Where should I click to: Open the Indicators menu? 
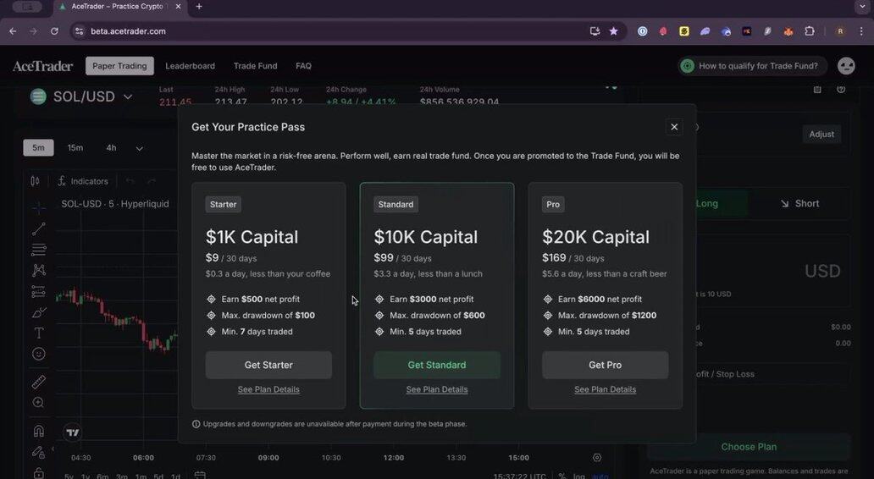click(83, 182)
